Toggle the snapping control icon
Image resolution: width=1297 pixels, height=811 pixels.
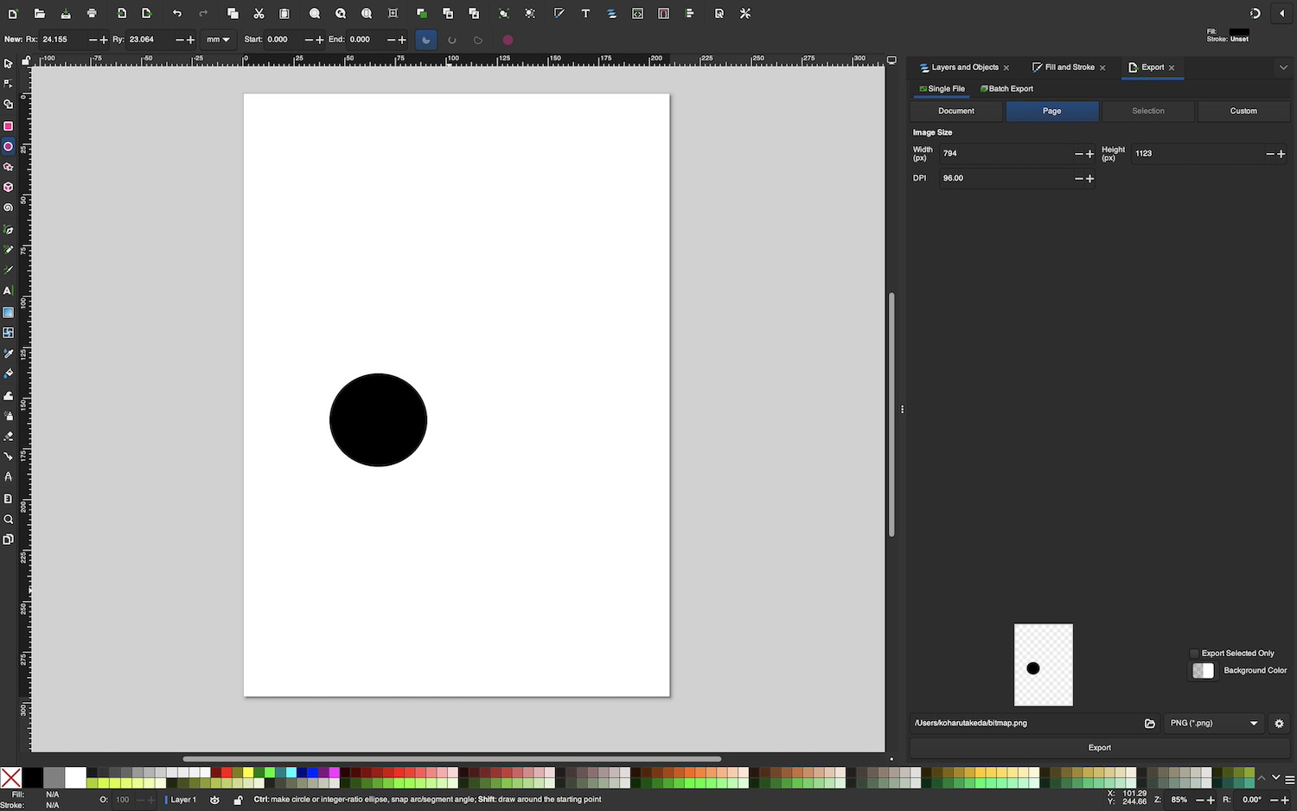pyautogui.click(x=1255, y=14)
